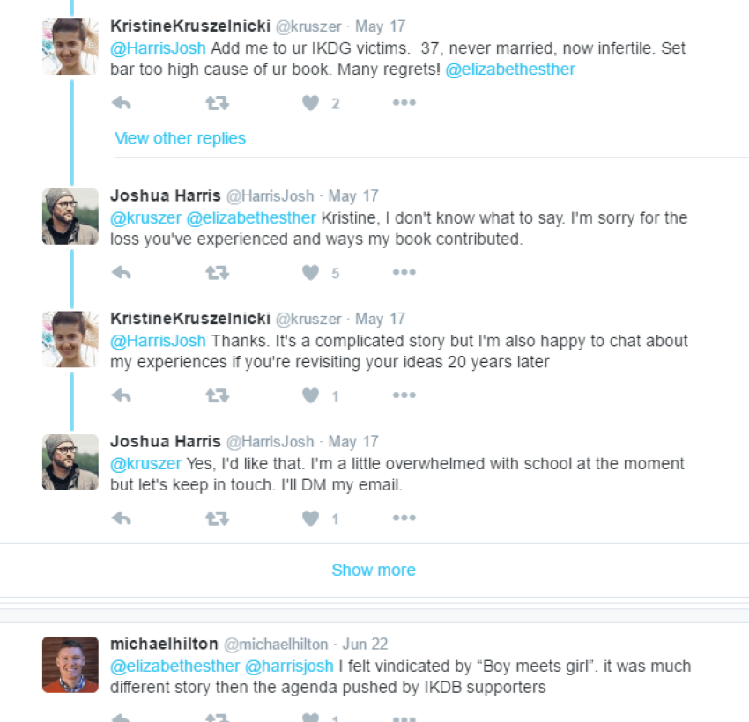The height and width of the screenshot is (722, 749).
Task: Open more options on Kristine's first tweet
Action: tap(404, 103)
